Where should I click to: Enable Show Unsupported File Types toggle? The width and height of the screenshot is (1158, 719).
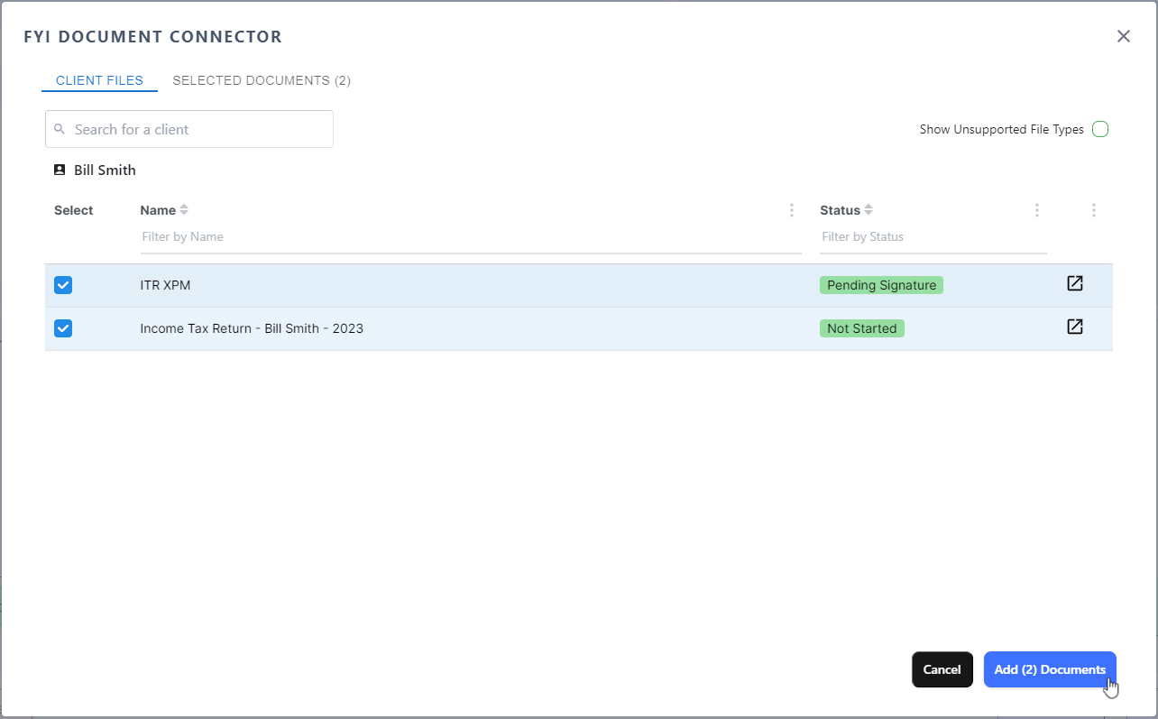pyautogui.click(x=1099, y=129)
